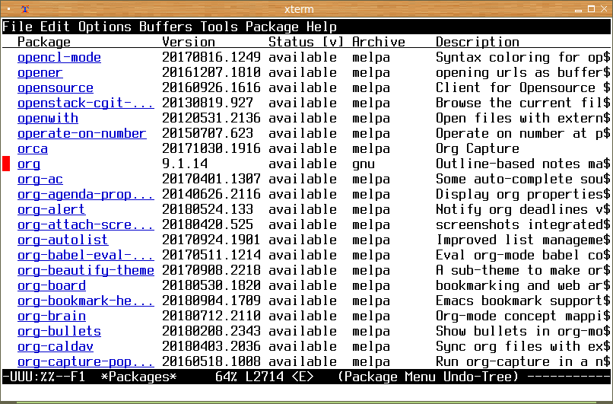Open the org-attach-scre... package link
Viewport: 613px width, 404px height.
(86, 225)
